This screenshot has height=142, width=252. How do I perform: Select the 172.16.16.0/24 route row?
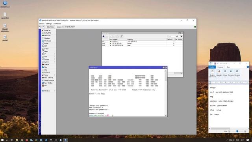(143, 43)
